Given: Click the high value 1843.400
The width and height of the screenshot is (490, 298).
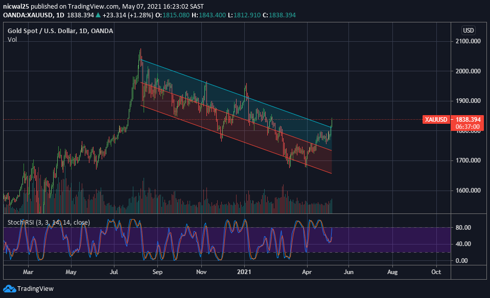Looking at the screenshot, I should click(212, 15).
